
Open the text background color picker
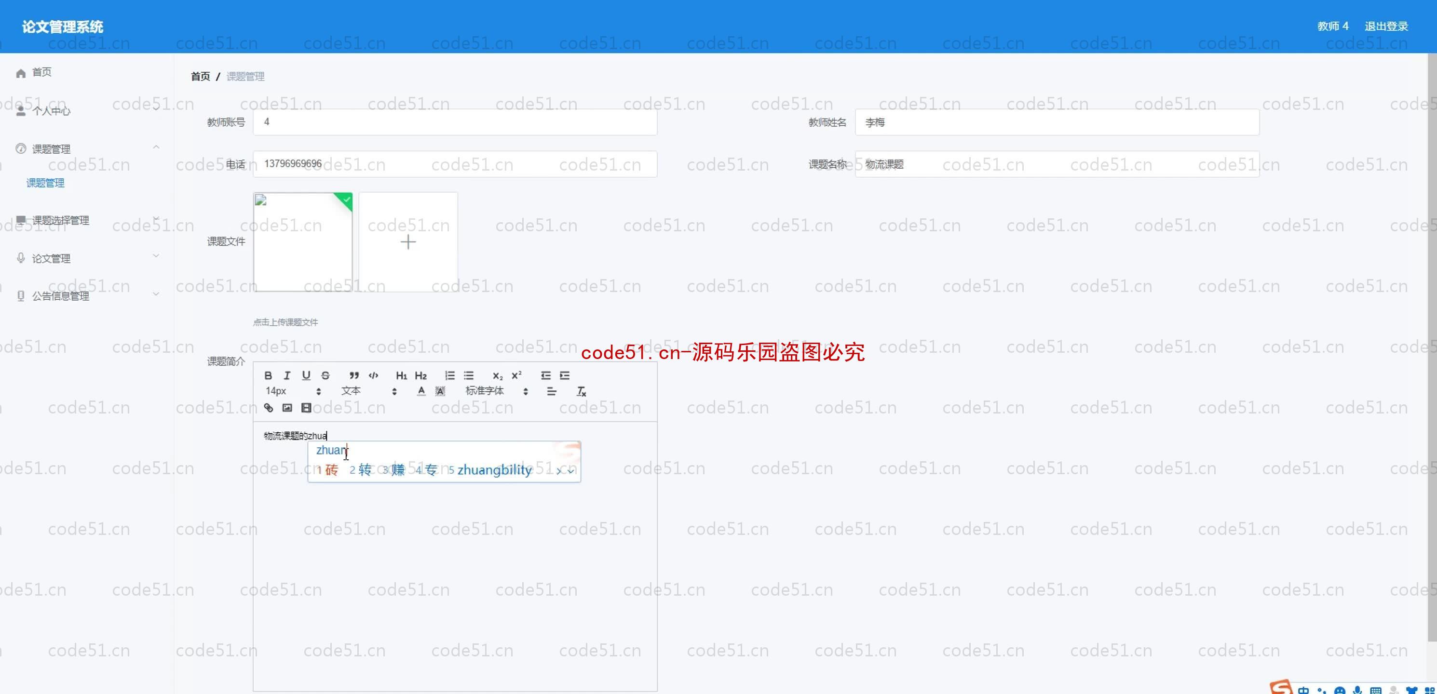click(x=440, y=391)
